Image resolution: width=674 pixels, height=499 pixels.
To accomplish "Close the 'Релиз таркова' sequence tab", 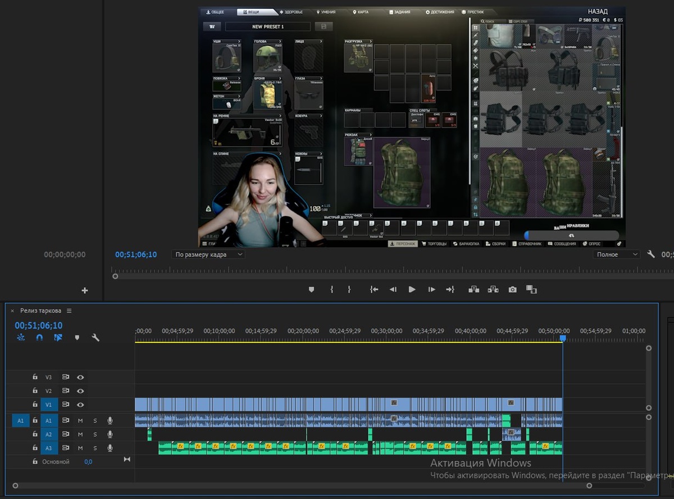I will click(12, 311).
